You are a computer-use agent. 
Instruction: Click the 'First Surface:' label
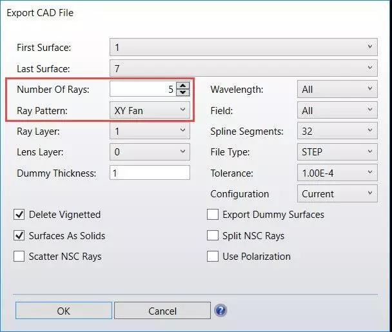[x=44, y=48]
